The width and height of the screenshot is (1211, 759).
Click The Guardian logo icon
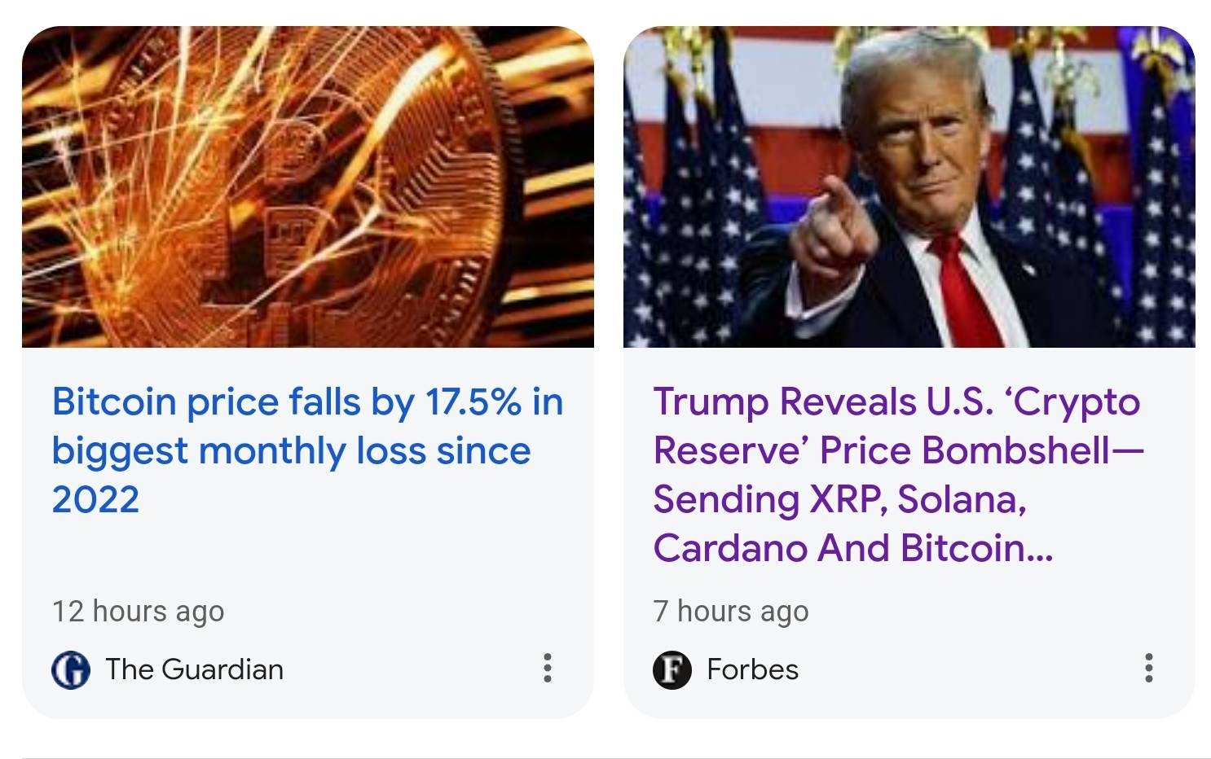[x=71, y=669]
